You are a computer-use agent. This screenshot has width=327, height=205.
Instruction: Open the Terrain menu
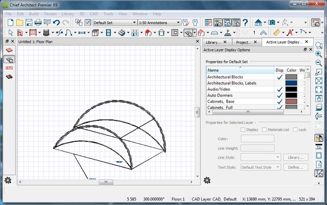coord(49,13)
